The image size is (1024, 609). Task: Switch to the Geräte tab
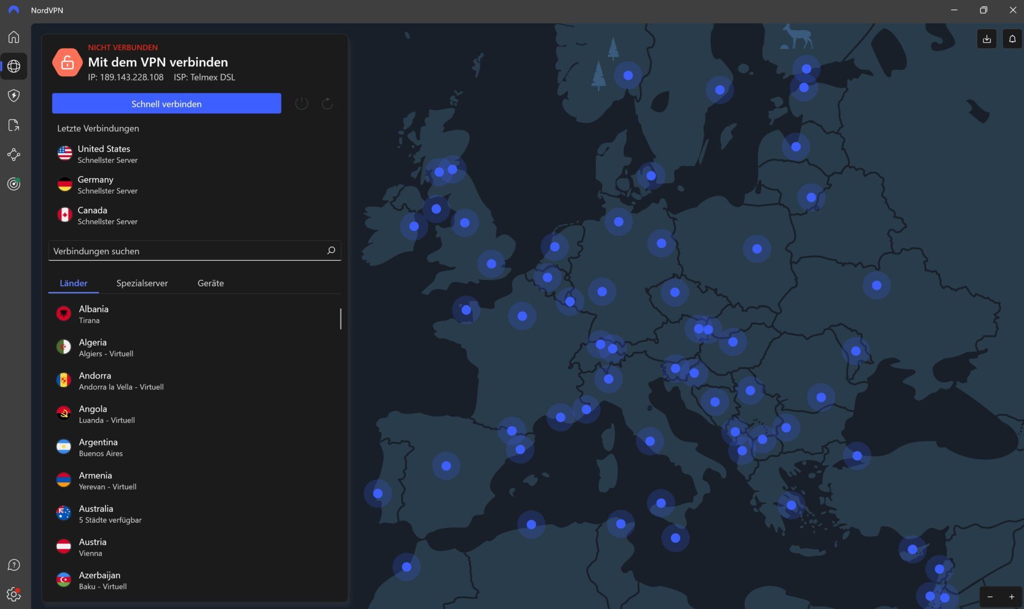(x=211, y=283)
